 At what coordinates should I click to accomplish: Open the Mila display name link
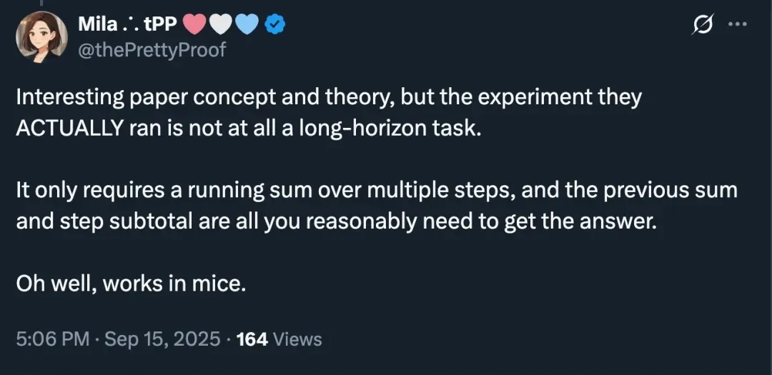coord(96,25)
